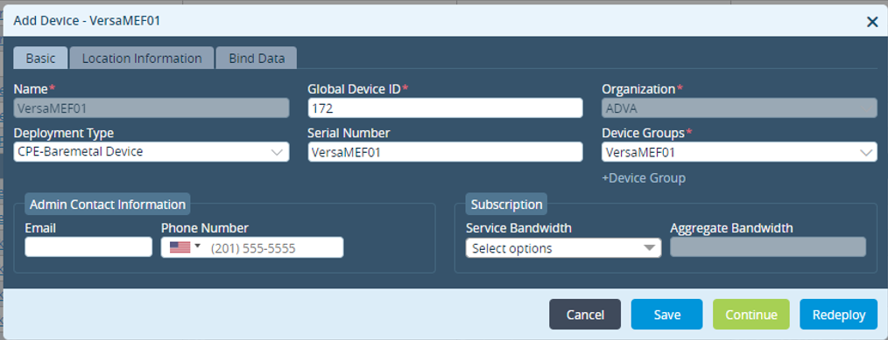Switch to the Location Information tab
Viewport: 888px width, 340px height.
click(x=142, y=59)
